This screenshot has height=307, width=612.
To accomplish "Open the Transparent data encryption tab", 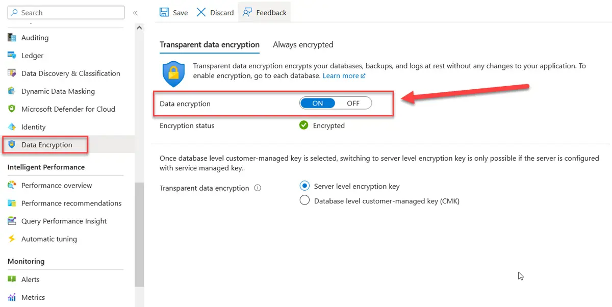I will coord(210,44).
